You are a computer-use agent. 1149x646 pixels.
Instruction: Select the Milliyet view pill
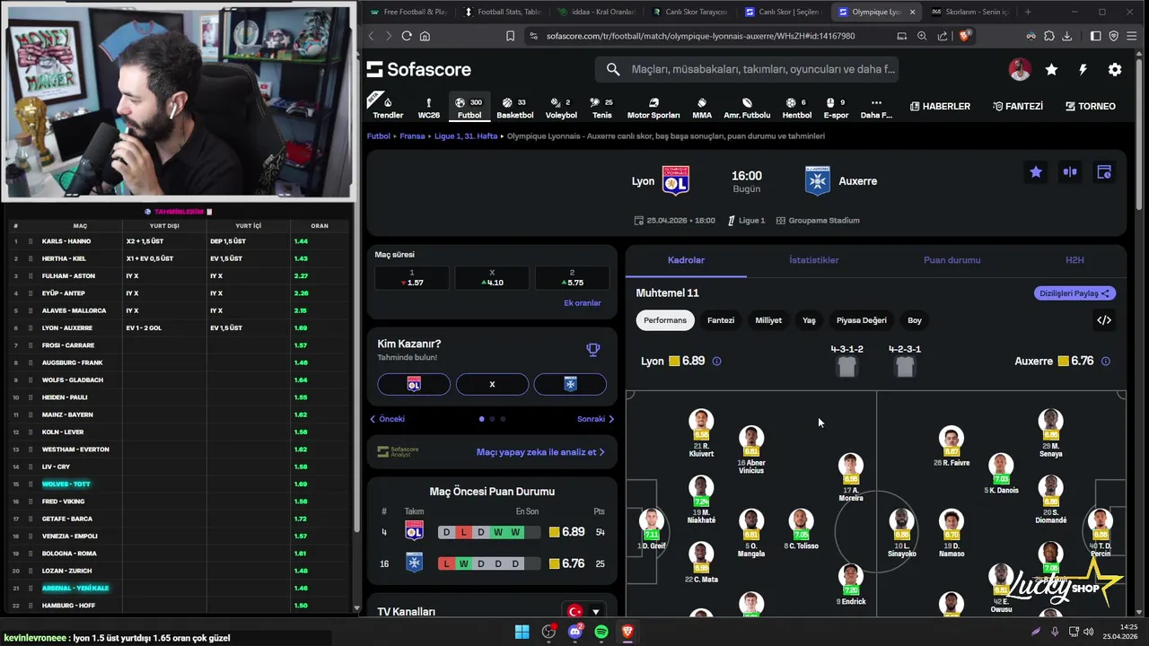(768, 320)
